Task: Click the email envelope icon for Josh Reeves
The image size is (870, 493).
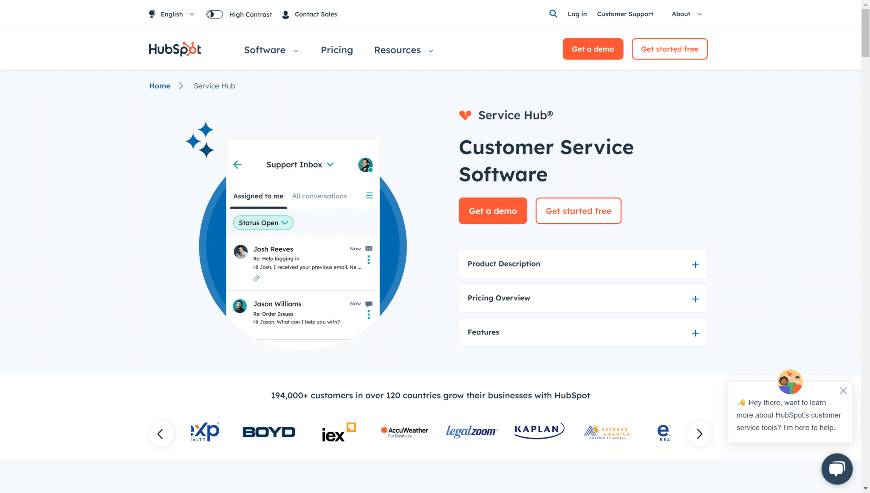Action: point(369,249)
